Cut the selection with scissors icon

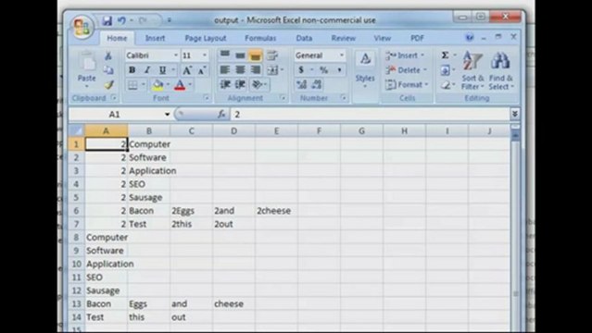[108, 55]
